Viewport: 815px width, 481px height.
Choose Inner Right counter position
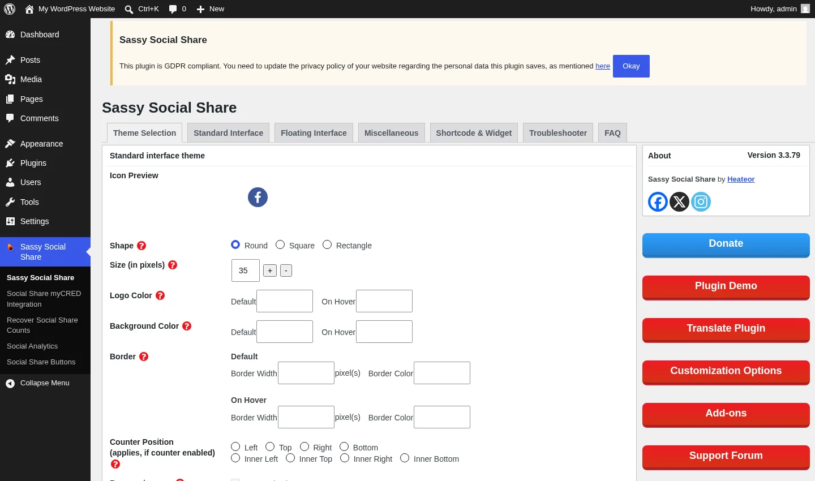345,458
